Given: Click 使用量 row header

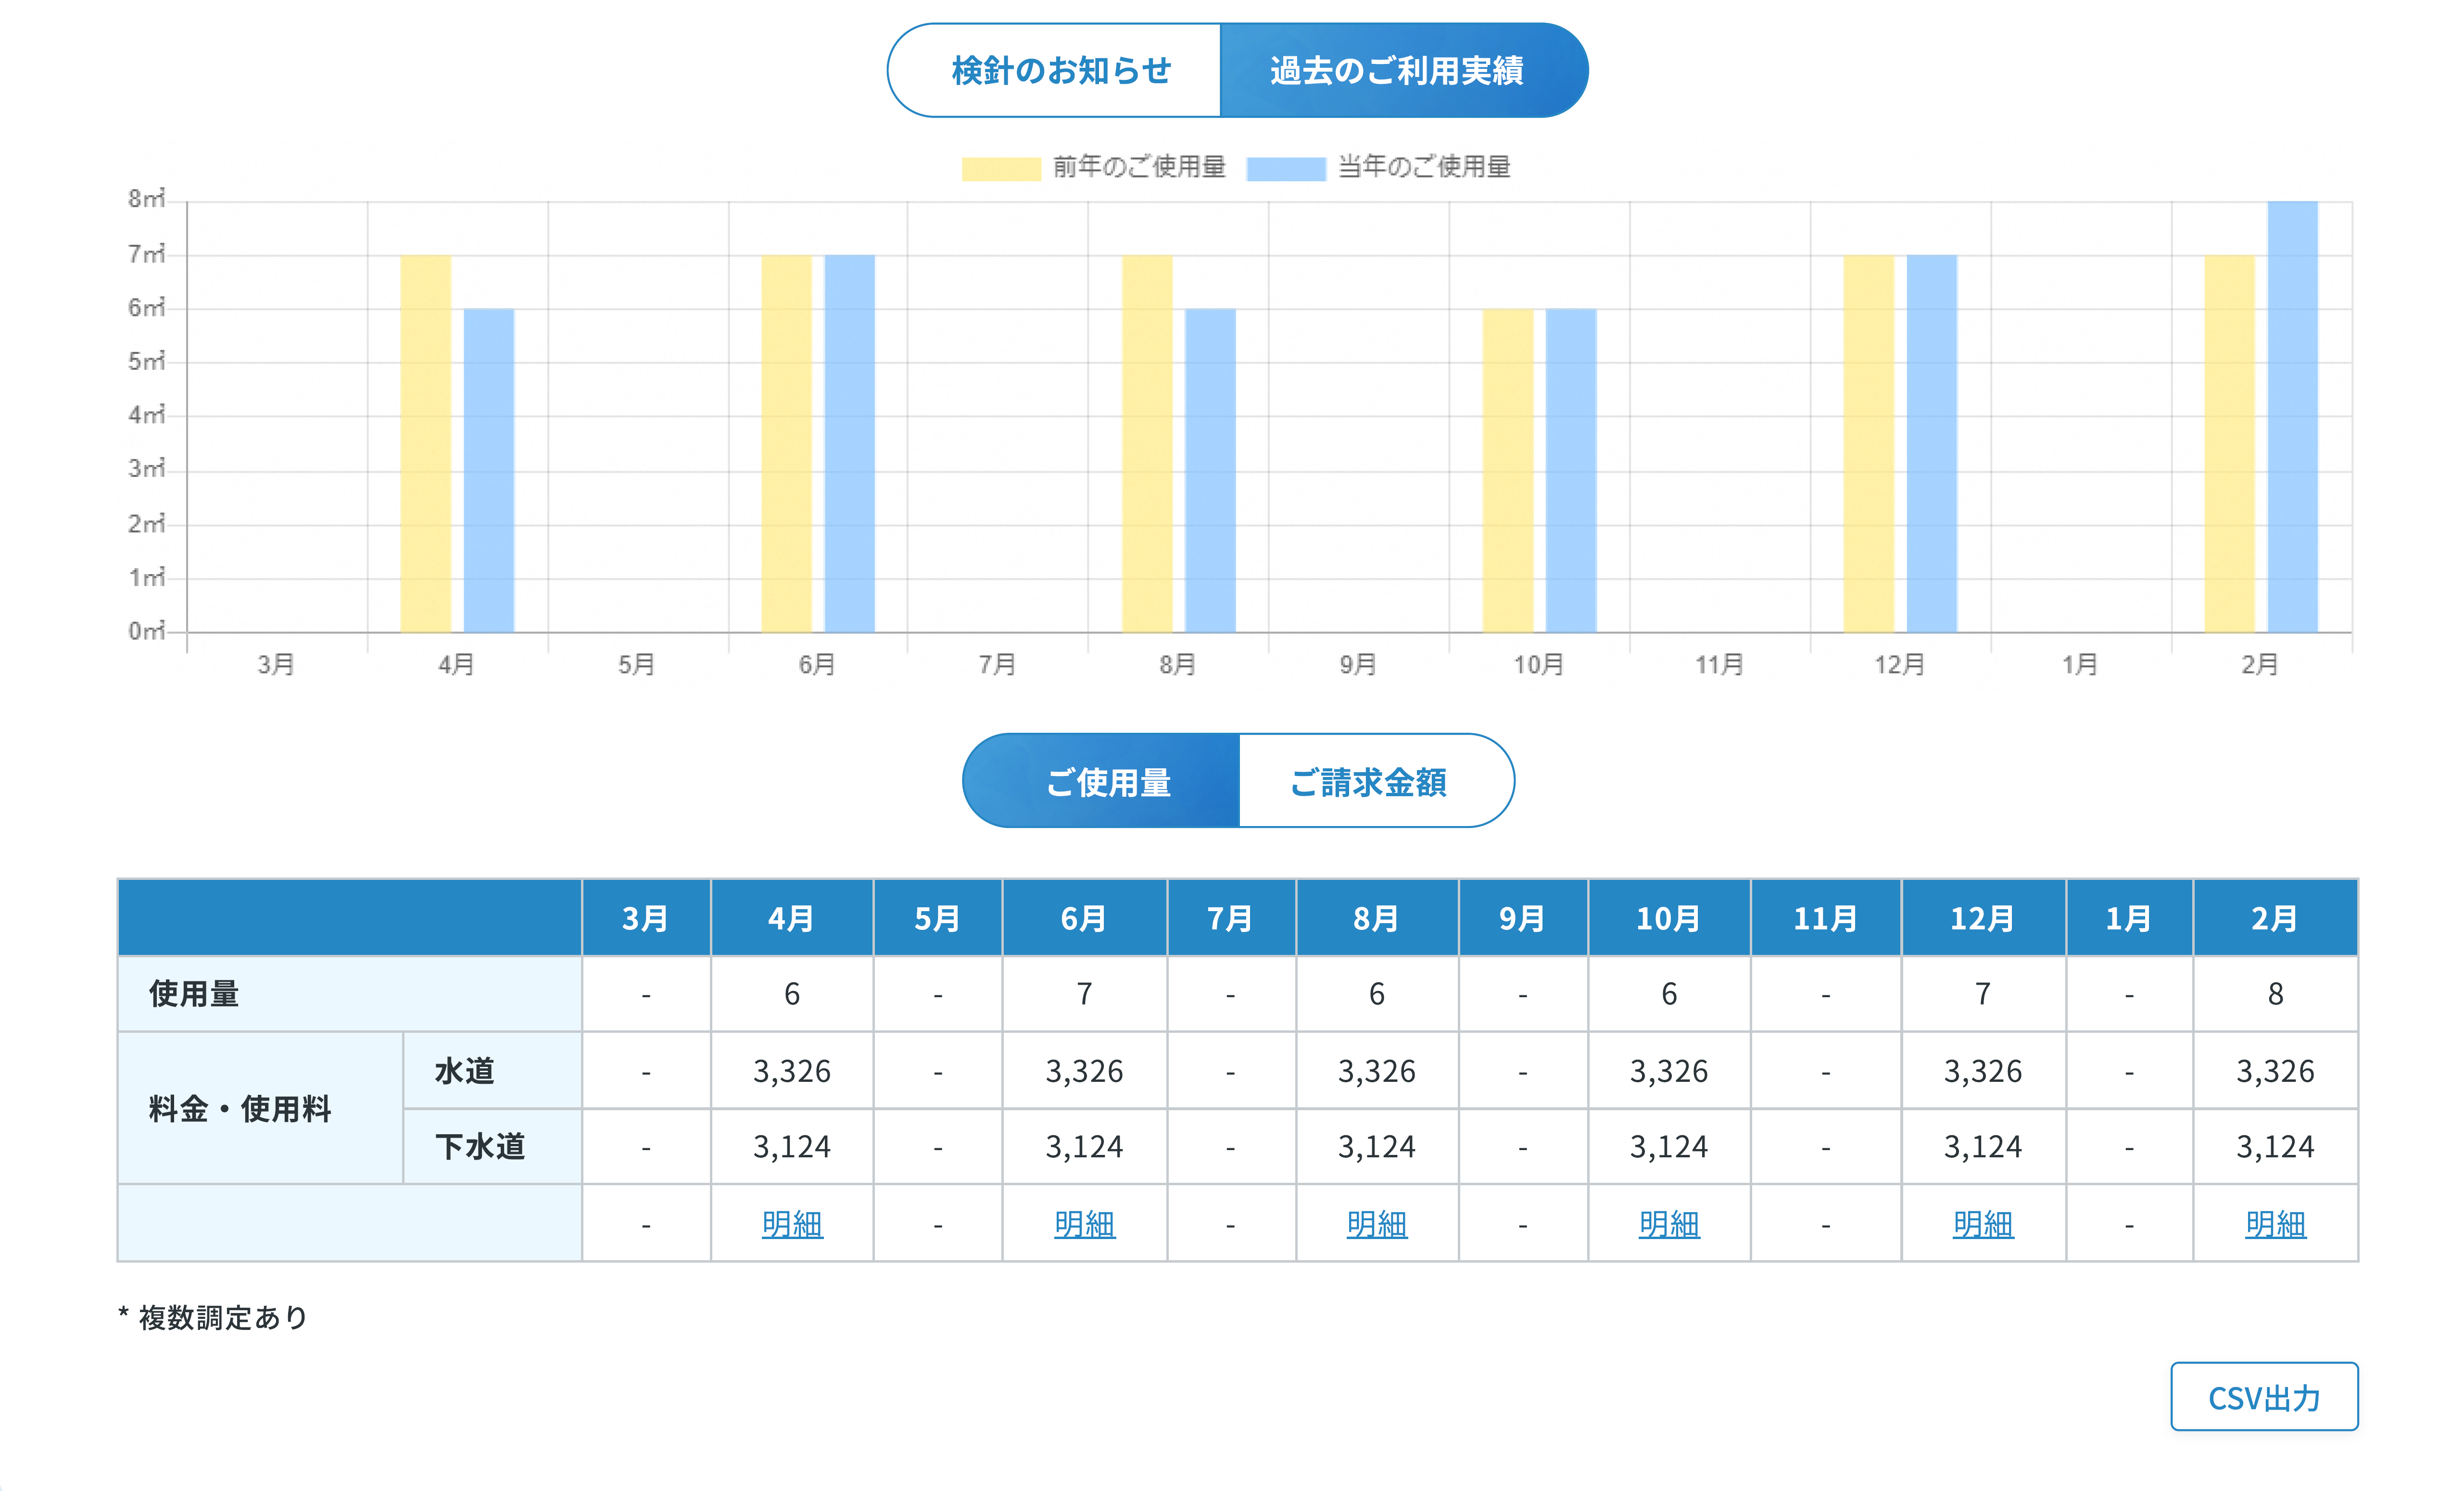Looking at the screenshot, I should 350,994.
